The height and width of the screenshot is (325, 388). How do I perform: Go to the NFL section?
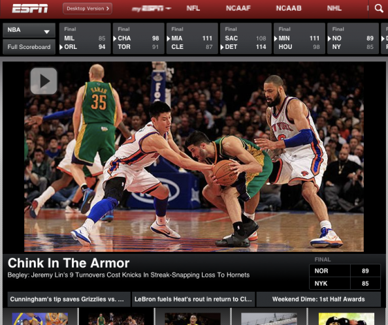coord(193,8)
